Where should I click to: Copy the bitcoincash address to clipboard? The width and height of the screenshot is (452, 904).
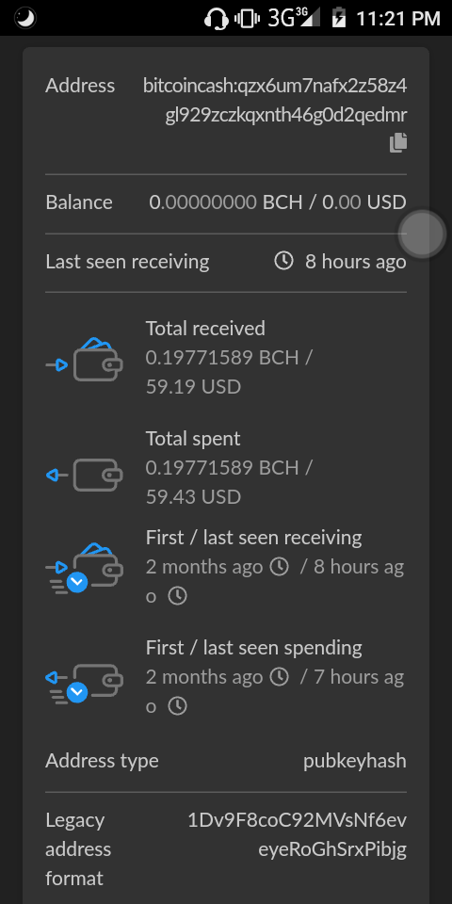(398, 142)
